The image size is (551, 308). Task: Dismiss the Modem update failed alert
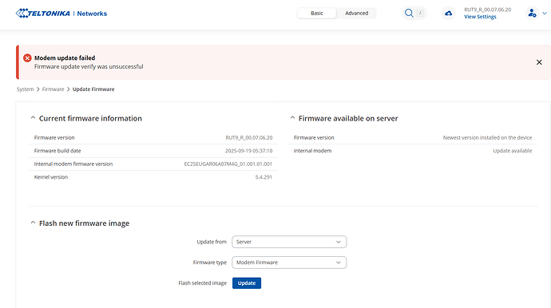(x=539, y=62)
